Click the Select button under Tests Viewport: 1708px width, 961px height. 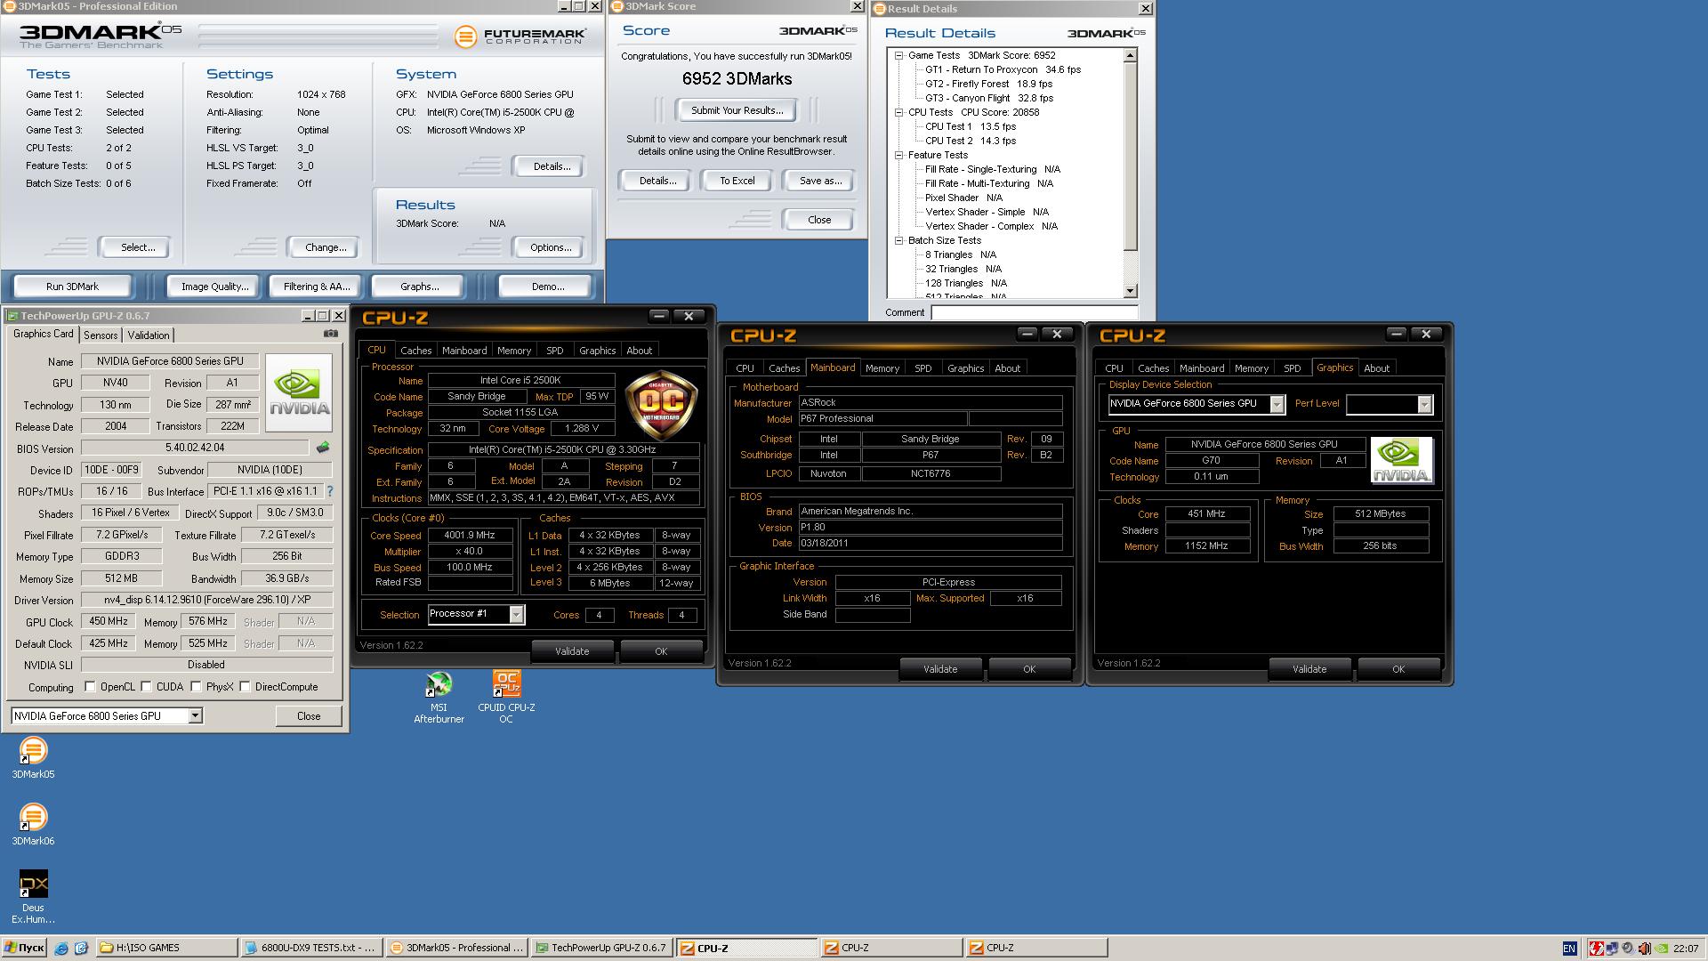[137, 247]
